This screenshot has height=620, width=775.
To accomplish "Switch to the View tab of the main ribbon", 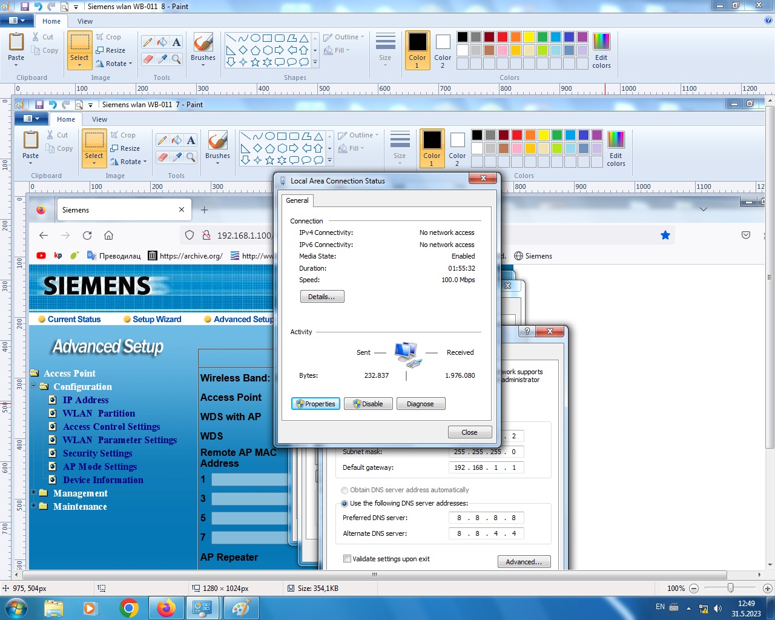I will tap(85, 21).
